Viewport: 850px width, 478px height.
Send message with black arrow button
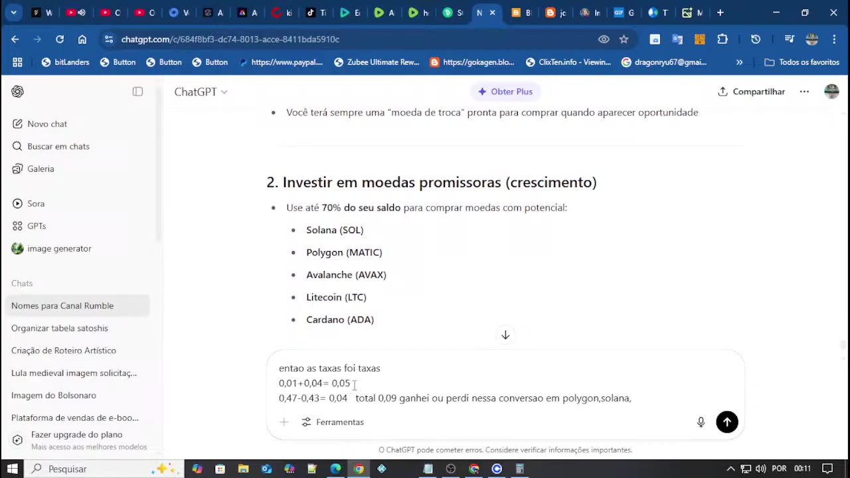point(727,422)
